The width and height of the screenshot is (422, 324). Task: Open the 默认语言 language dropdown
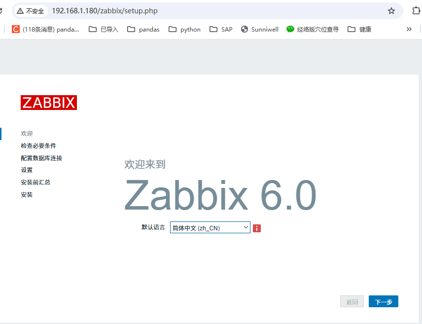click(210, 227)
